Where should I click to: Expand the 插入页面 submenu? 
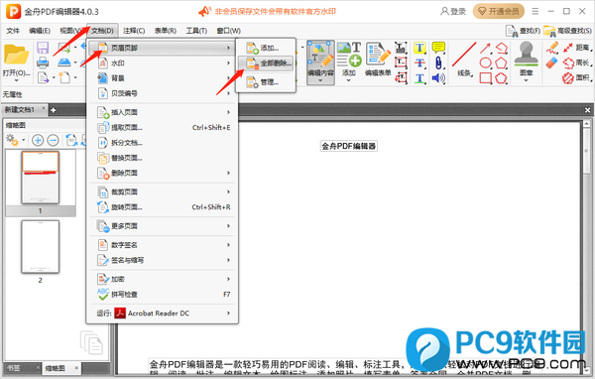pos(163,112)
